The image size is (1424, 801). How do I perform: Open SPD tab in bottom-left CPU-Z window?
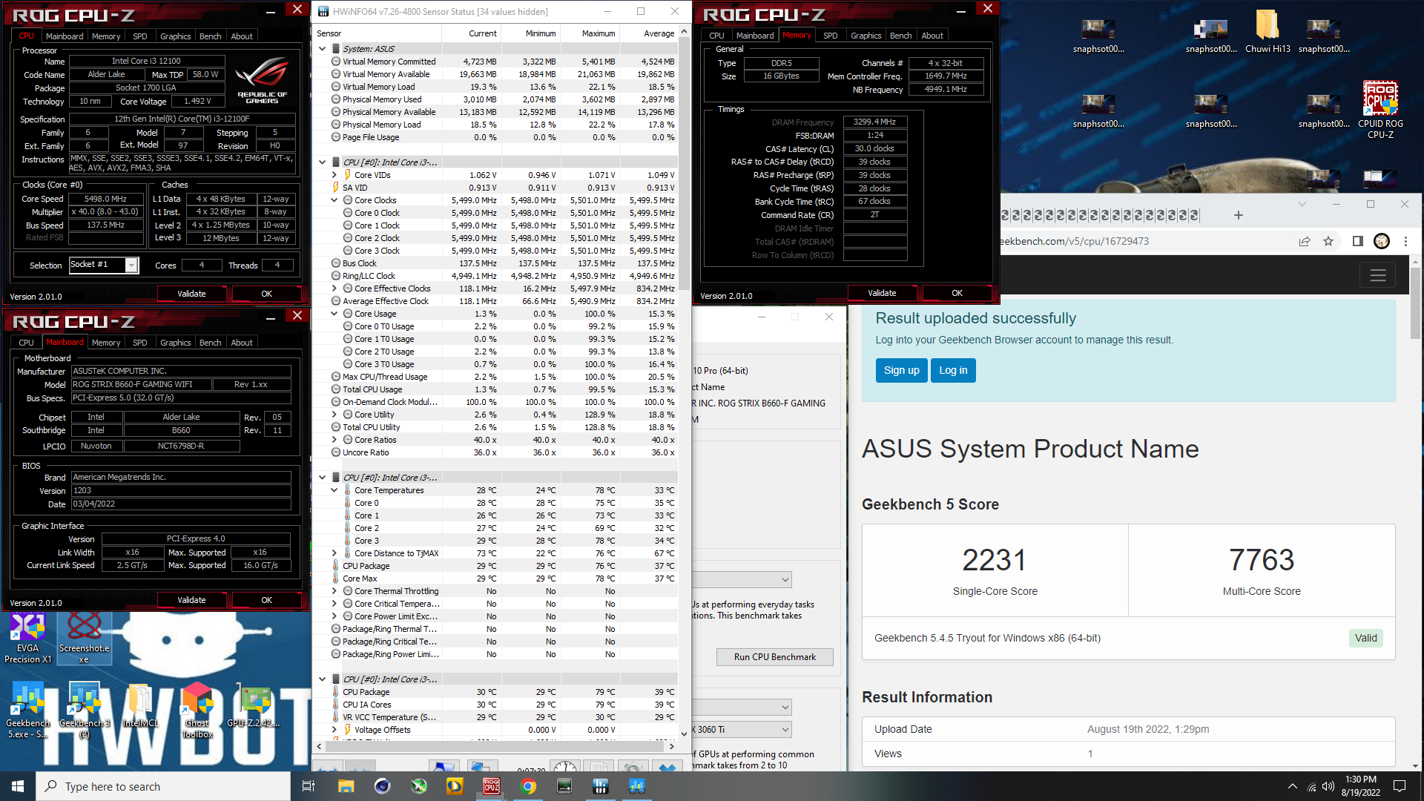click(x=139, y=343)
